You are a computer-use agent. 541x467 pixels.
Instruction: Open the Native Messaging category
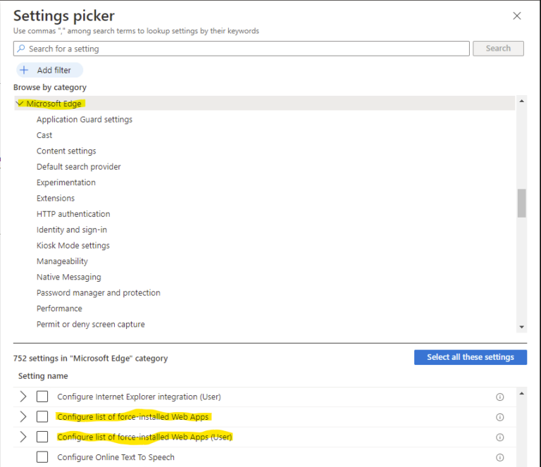[x=68, y=277]
